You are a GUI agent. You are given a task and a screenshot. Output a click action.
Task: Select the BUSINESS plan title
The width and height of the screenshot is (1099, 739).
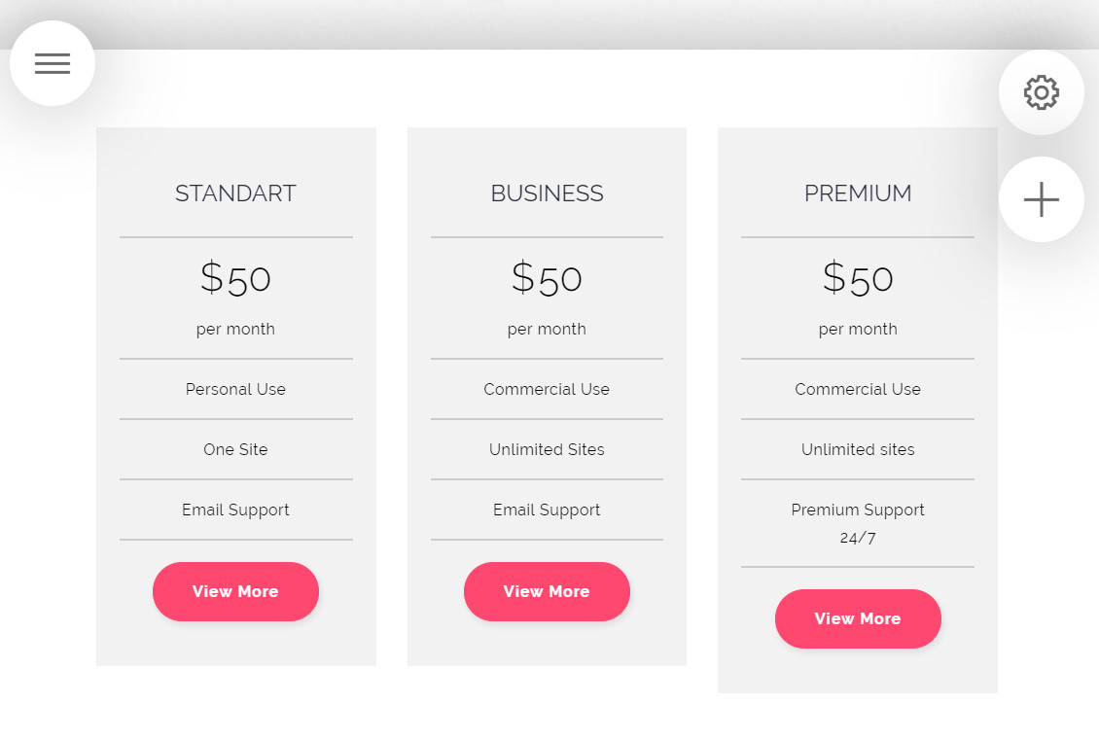point(547,194)
